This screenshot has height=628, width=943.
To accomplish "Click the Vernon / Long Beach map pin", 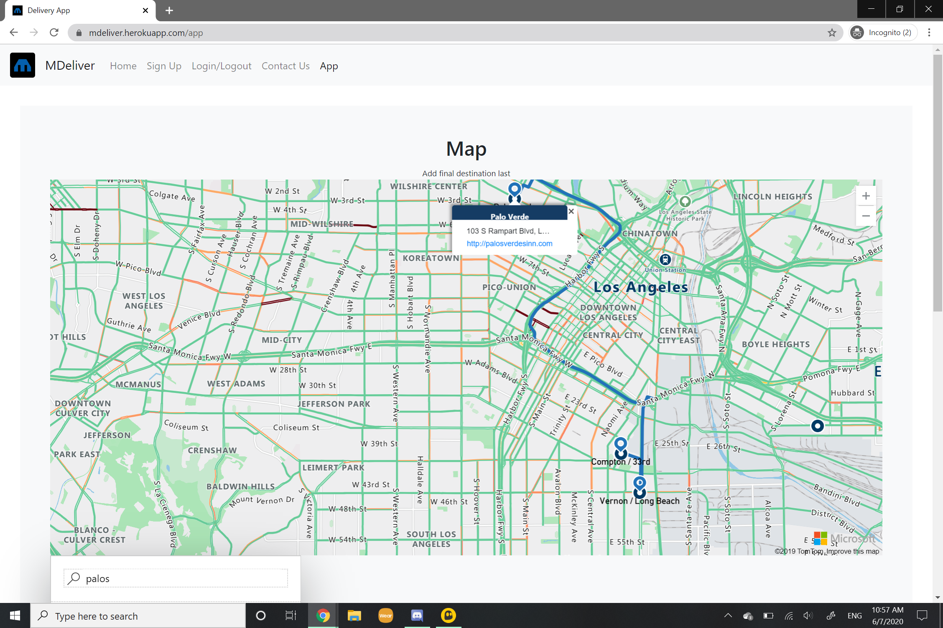I will [x=640, y=484].
